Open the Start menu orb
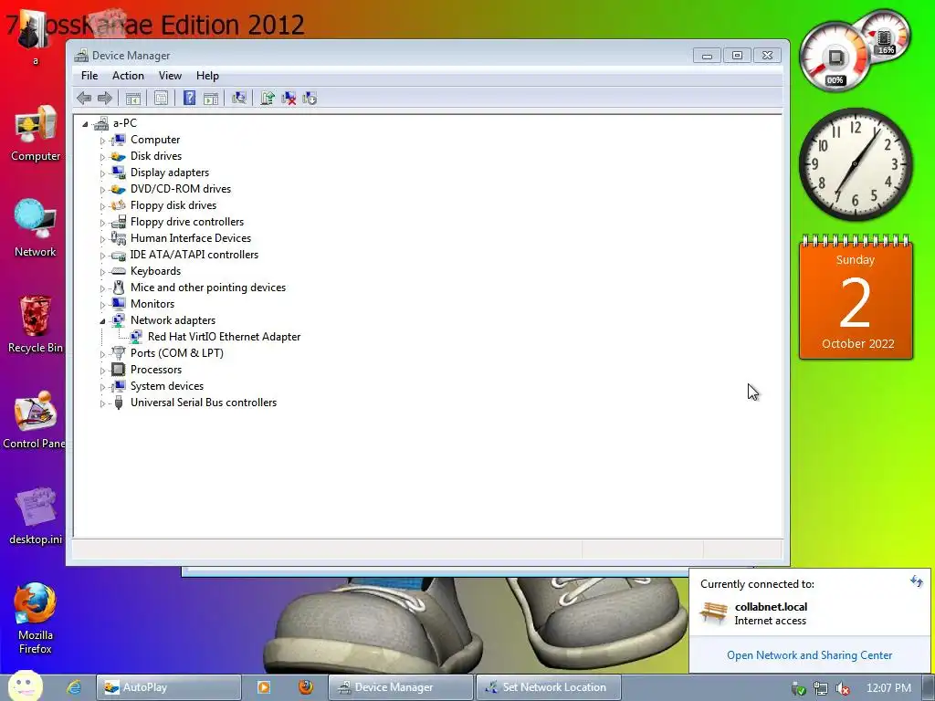Screen dimensions: 935x701 tap(25, 686)
